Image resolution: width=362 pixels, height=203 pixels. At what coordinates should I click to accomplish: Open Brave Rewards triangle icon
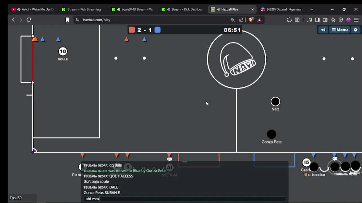[x=259, y=20]
